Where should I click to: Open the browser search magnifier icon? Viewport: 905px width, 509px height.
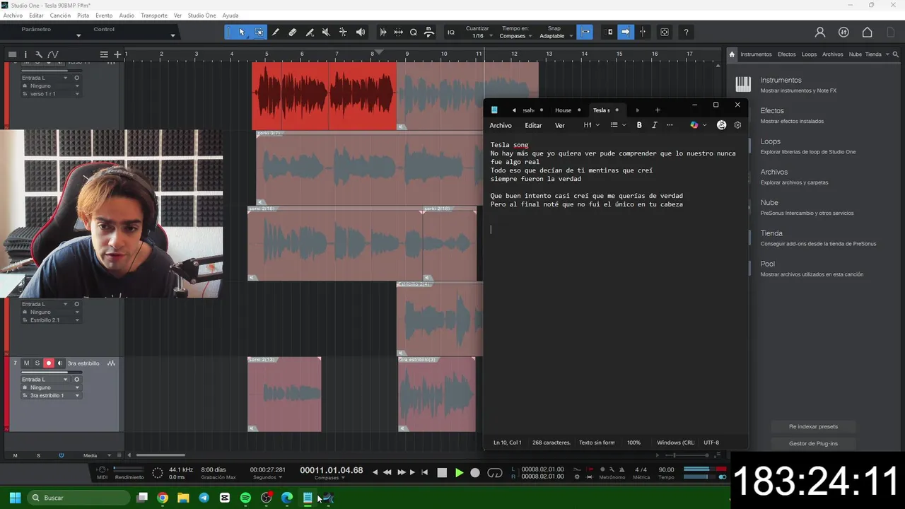coord(895,54)
